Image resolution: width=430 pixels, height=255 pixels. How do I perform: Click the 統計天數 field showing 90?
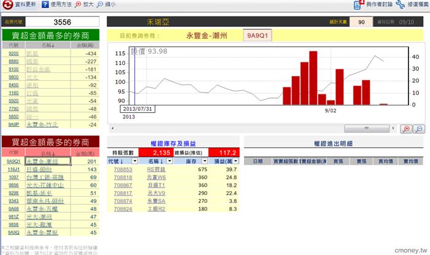click(361, 22)
